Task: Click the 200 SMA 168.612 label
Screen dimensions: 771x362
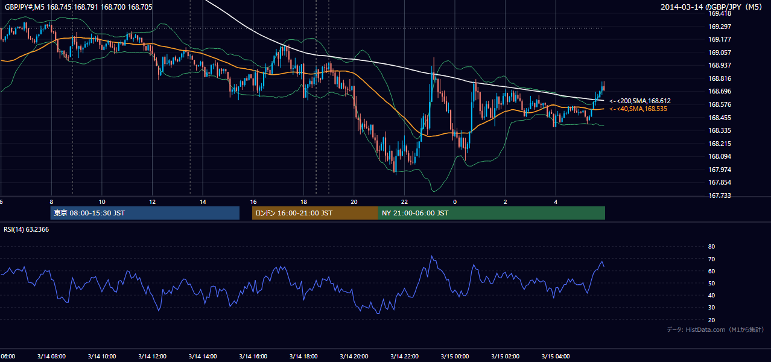Action: (640, 101)
